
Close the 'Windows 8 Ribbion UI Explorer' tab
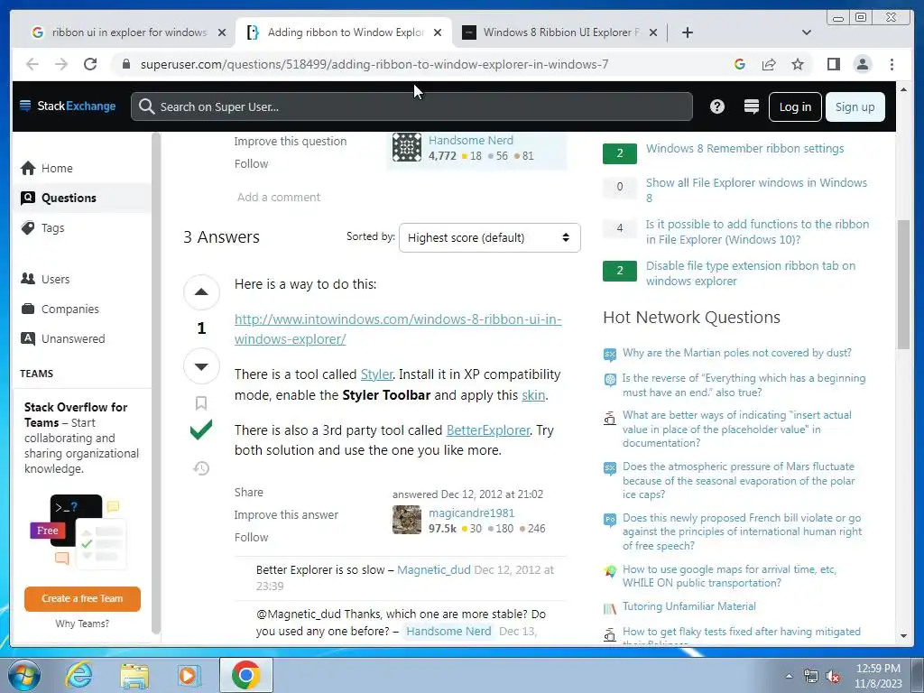point(653,32)
